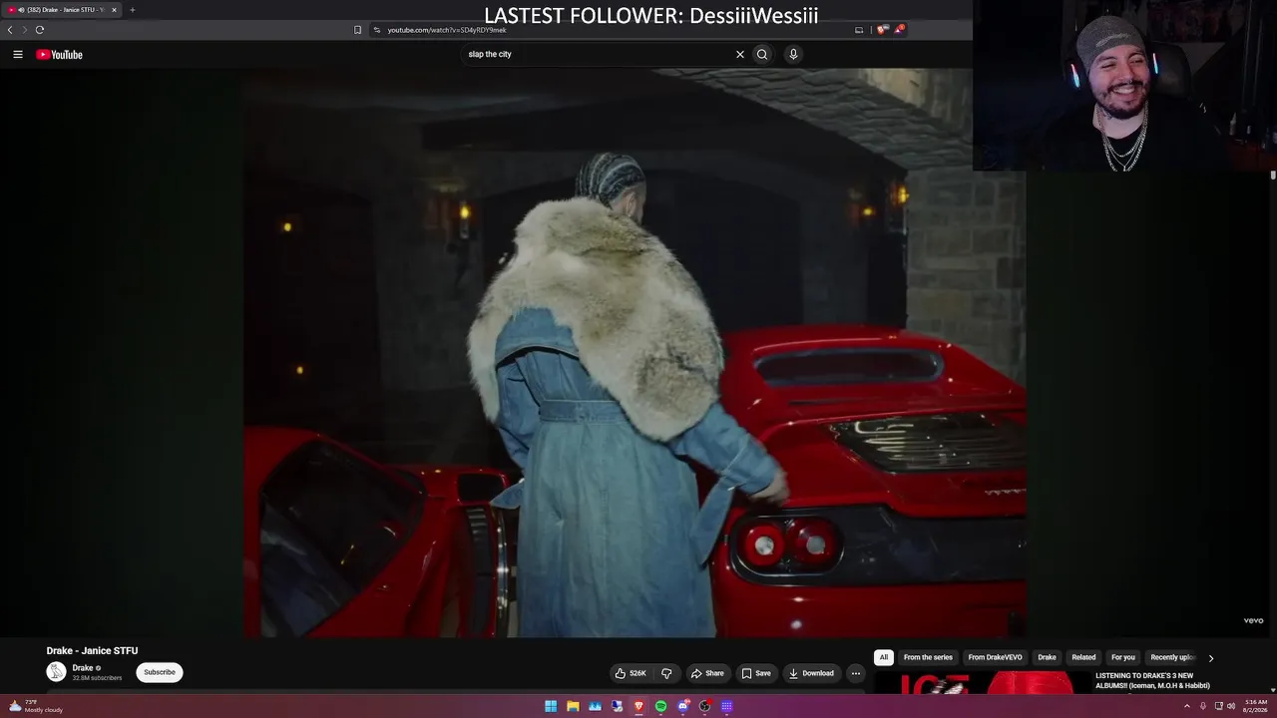Dislike this video
The image size is (1277, 718).
coord(666,673)
